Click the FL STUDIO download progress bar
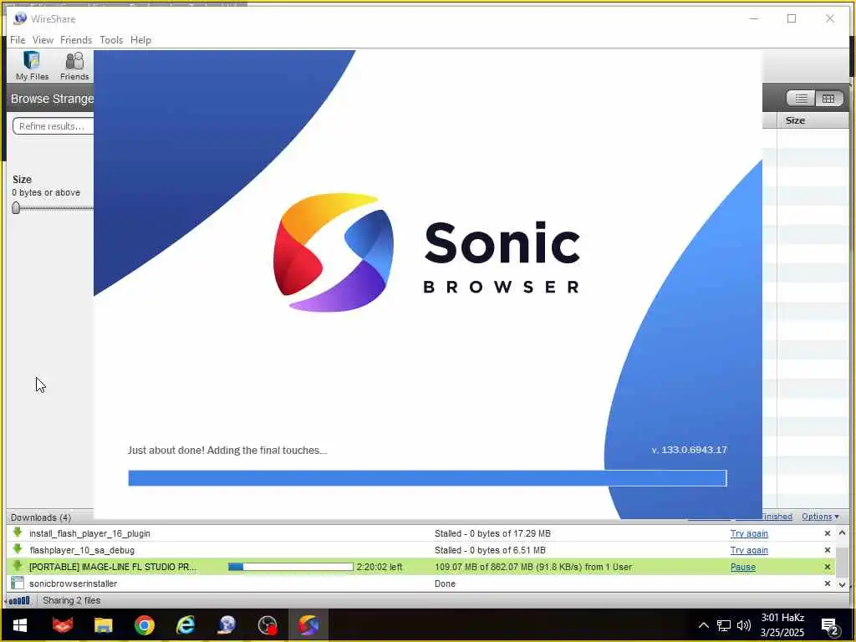Viewport: 856px width, 642px height. tap(290, 567)
